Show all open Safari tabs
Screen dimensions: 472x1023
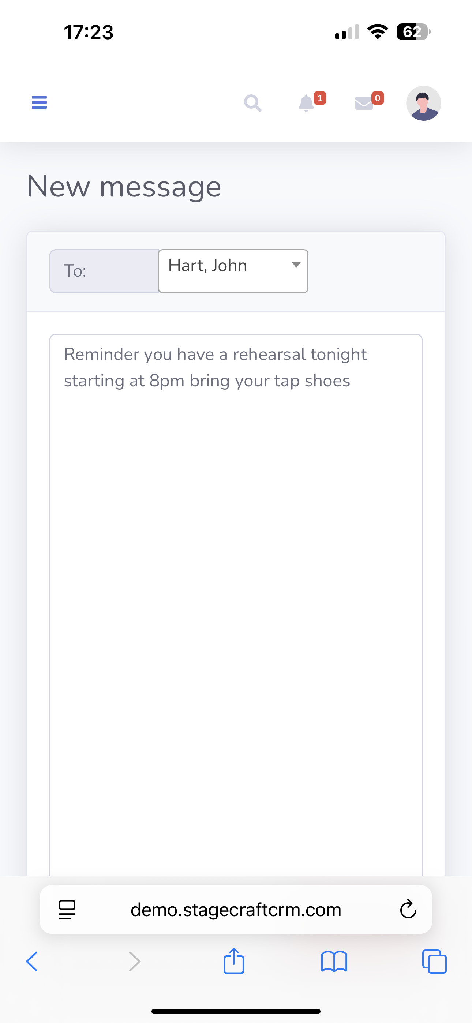tap(434, 962)
